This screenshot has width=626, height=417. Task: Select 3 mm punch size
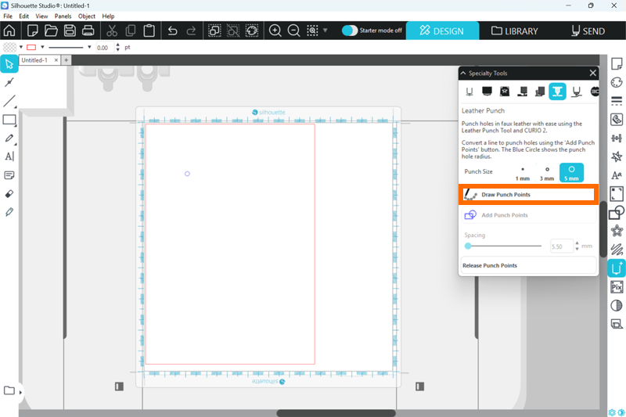pyautogui.click(x=547, y=173)
